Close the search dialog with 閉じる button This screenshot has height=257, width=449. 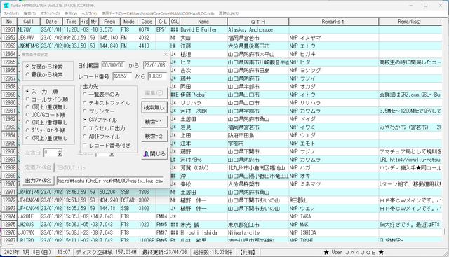[154, 153]
